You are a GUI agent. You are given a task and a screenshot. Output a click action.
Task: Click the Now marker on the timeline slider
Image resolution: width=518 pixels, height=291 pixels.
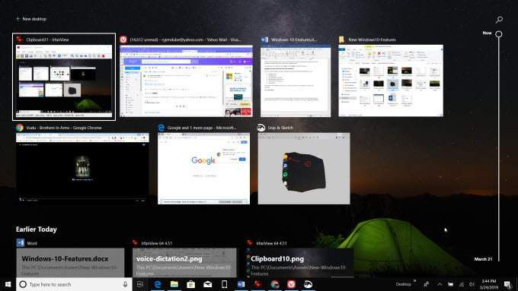pos(499,33)
